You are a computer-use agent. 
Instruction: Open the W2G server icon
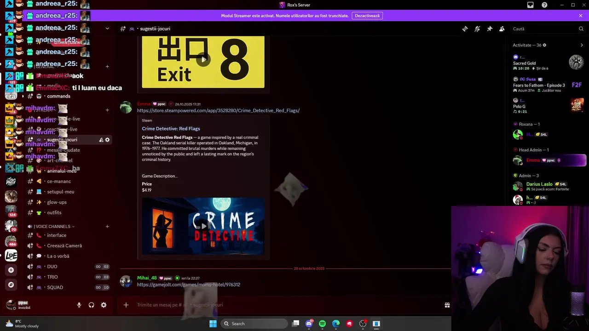click(x=11, y=182)
